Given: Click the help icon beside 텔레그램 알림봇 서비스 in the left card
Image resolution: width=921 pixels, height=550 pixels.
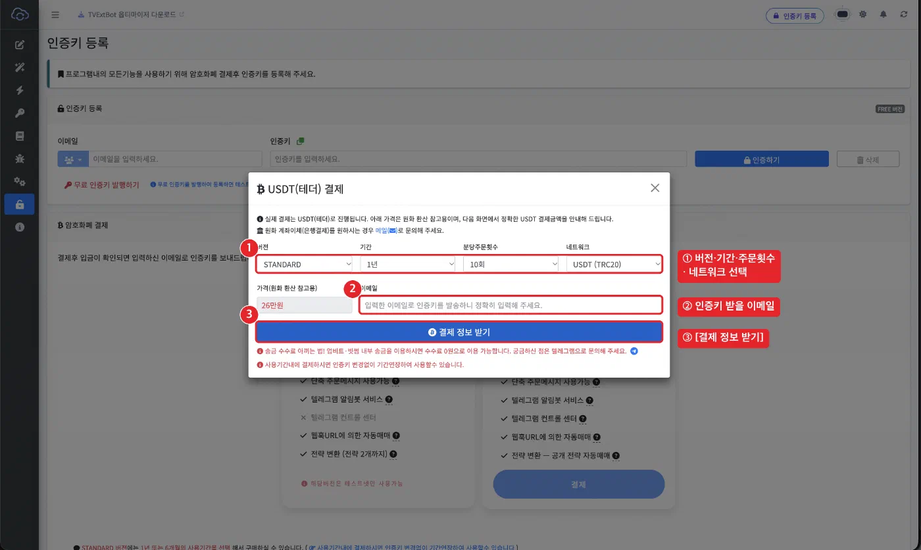Looking at the screenshot, I should point(389,399).
